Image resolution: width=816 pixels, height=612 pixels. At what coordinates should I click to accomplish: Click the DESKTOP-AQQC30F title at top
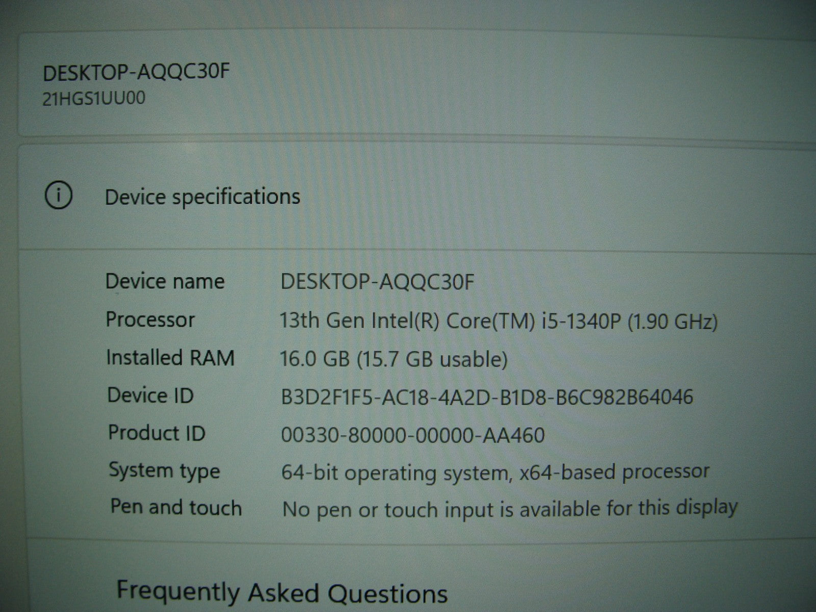coord(136,73)
